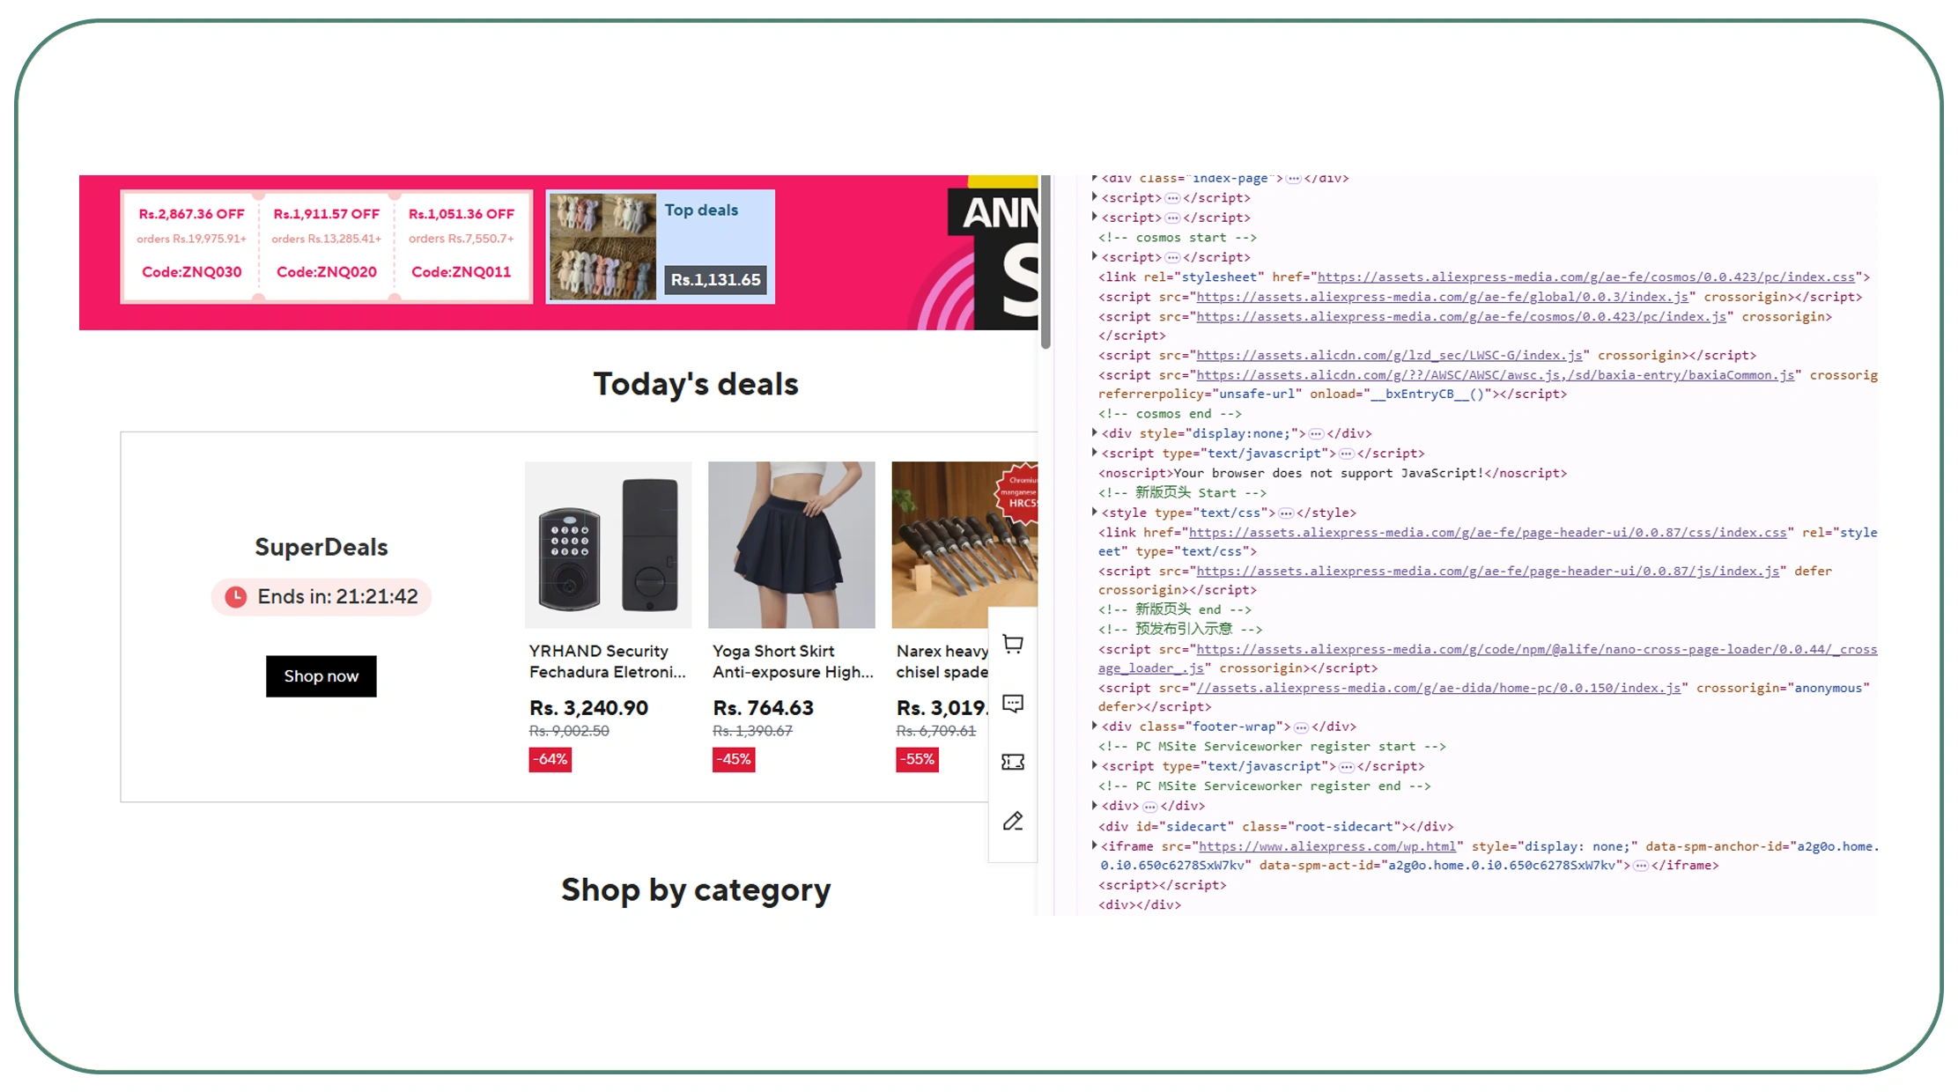Expand the footer-wrap div node
The height and width of the screenshot is (1092, 1958).
point(1093,727)
